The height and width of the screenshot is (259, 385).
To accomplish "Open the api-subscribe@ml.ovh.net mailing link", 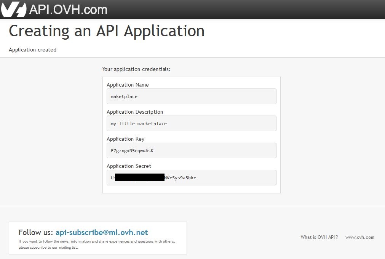I will (102, 232).
